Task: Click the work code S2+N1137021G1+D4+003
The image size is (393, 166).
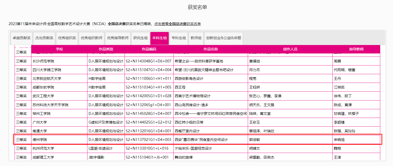Action: [148, 140]
